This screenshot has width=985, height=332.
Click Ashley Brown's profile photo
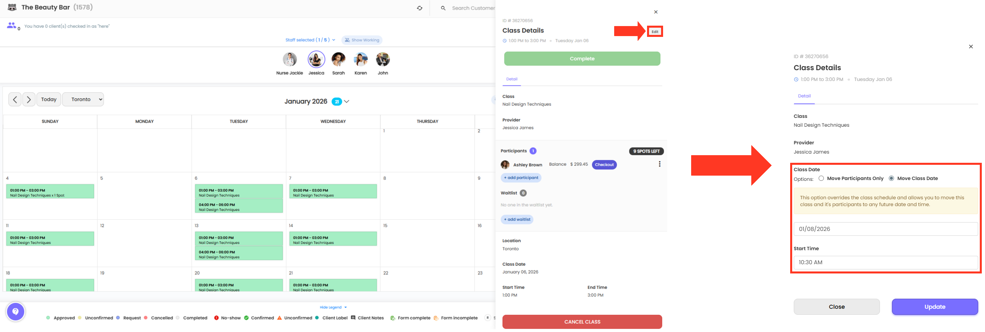[505, 165]
